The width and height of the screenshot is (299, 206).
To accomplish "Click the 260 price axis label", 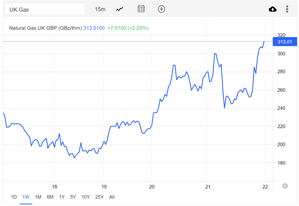I will [281, 90].
